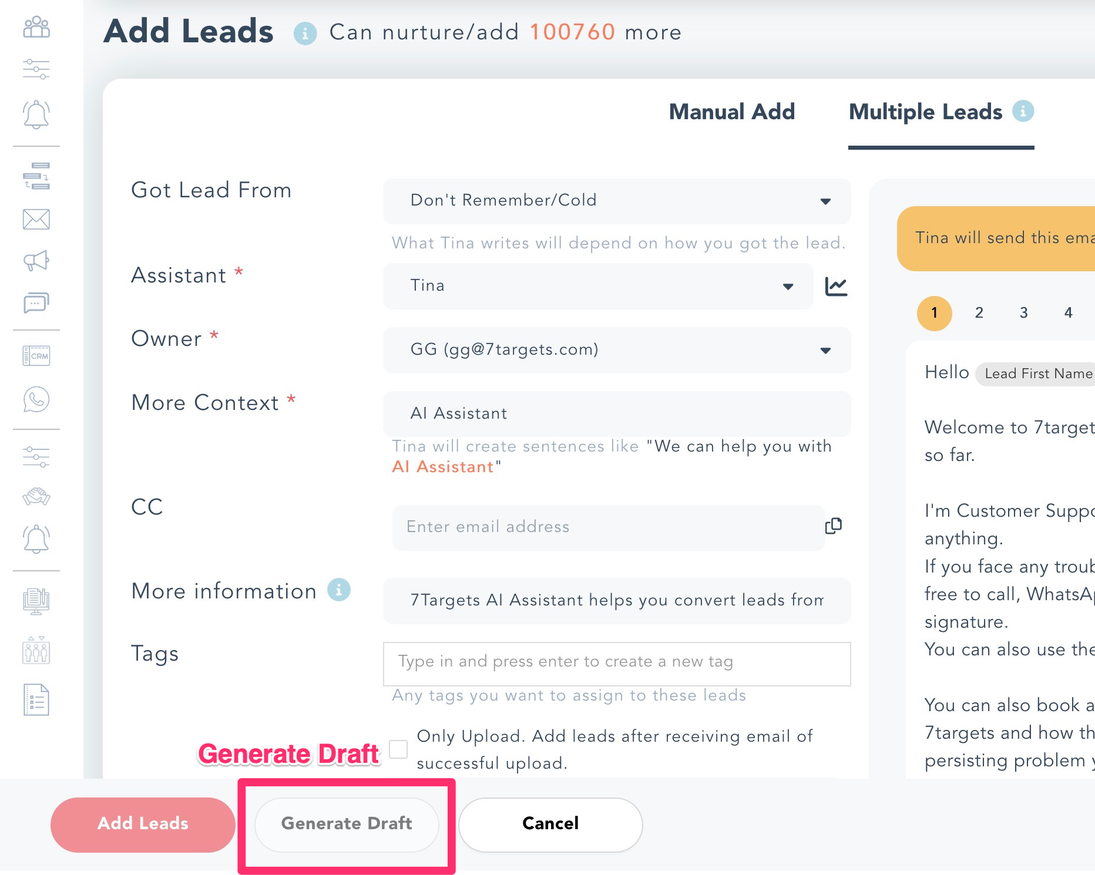Viewport: 1095px width, 875px height.
Task: Open the envelope email icon in sidebar
Action: click(36, 219)
